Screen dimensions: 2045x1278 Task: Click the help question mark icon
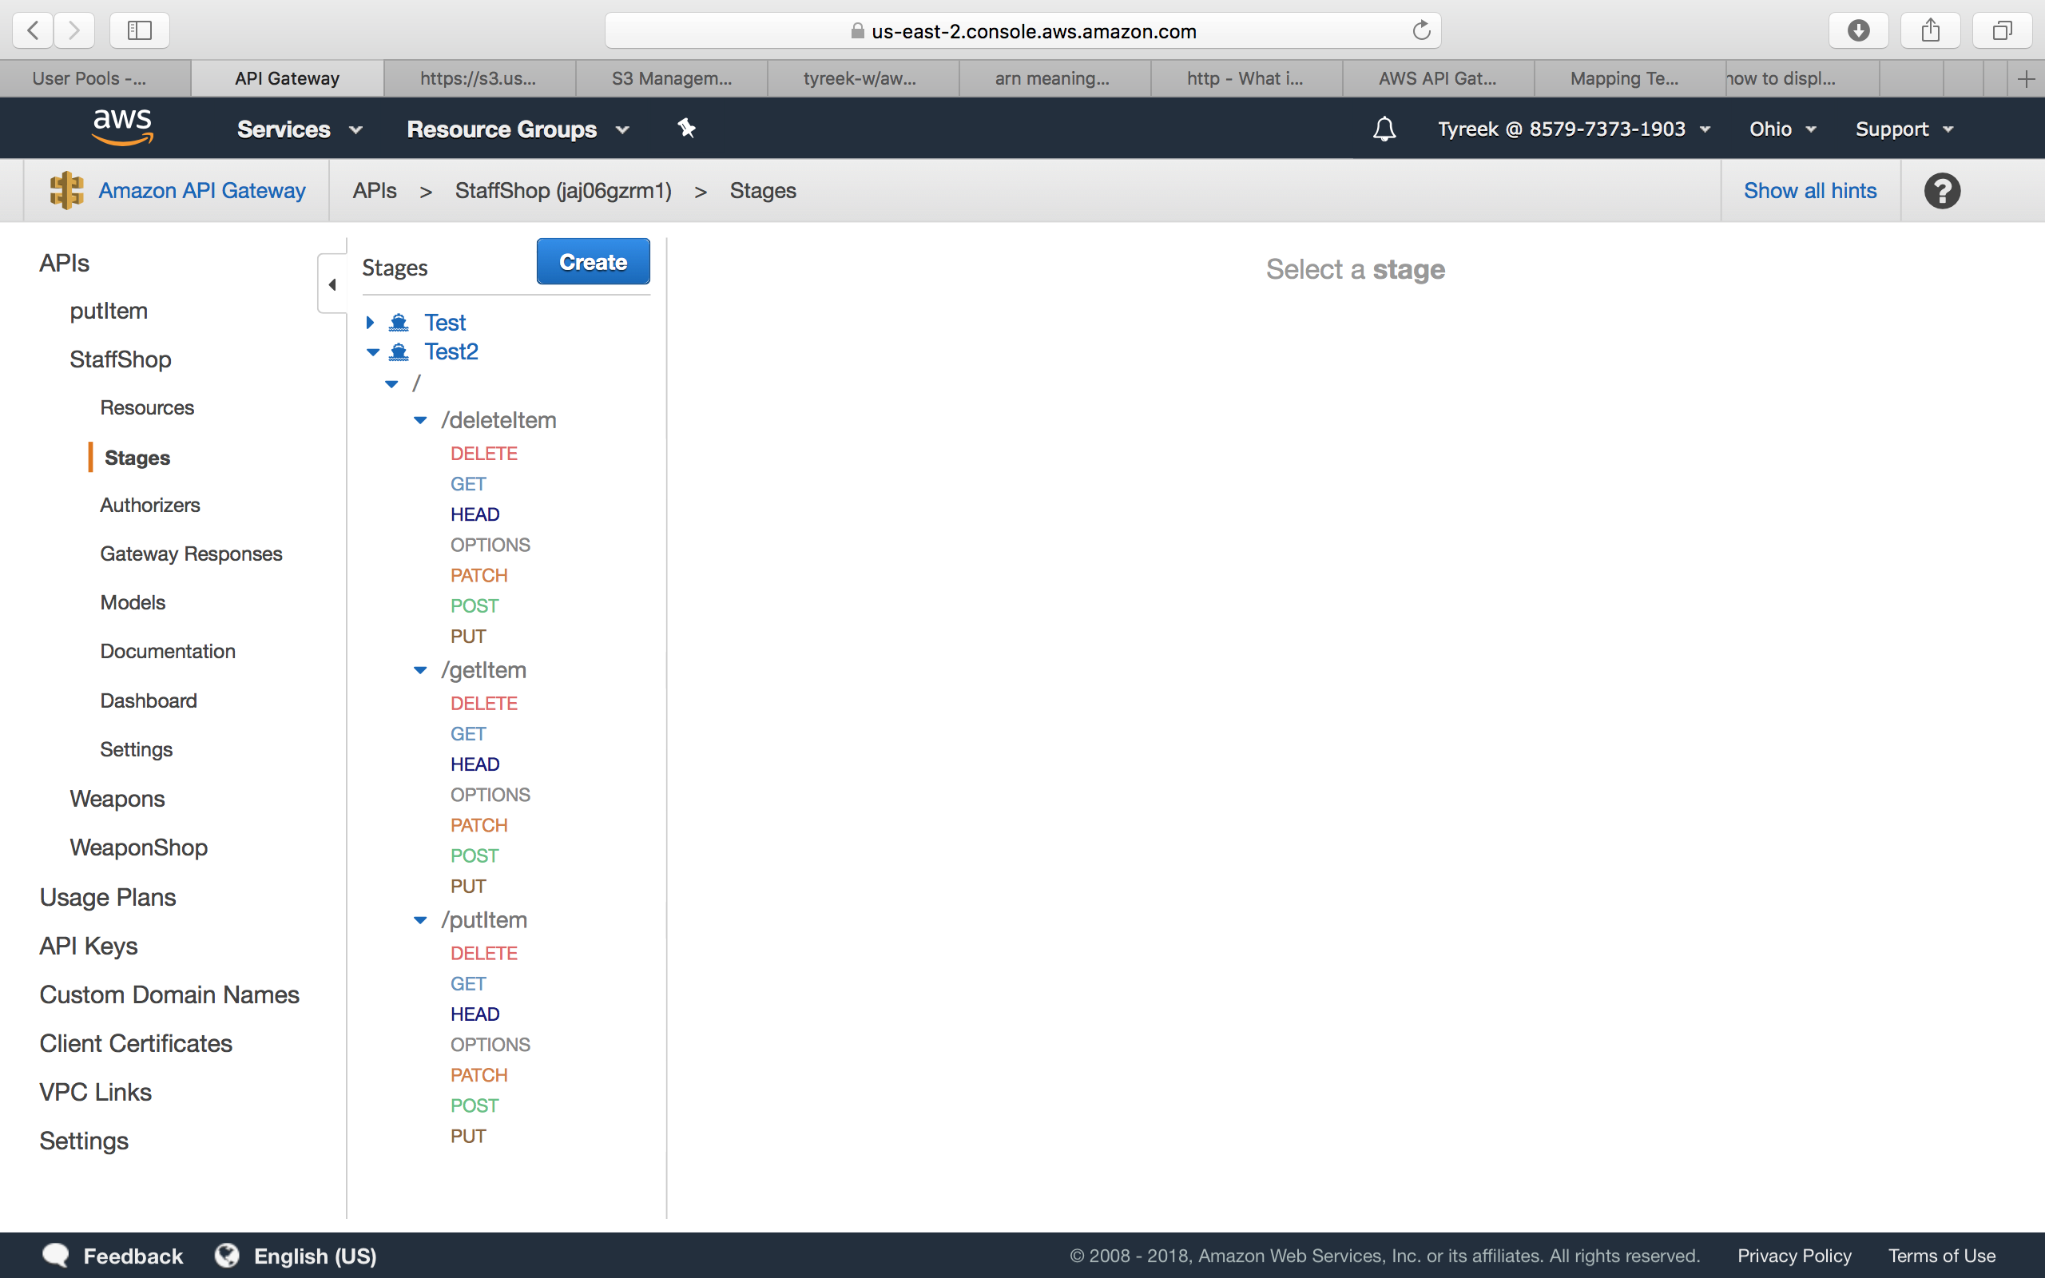pyautogui.click(x=1941, y=191)
